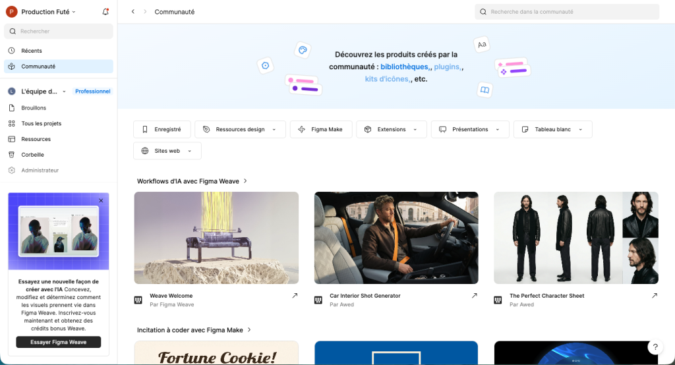Expand the Présentations dropdown

point(469,130)
